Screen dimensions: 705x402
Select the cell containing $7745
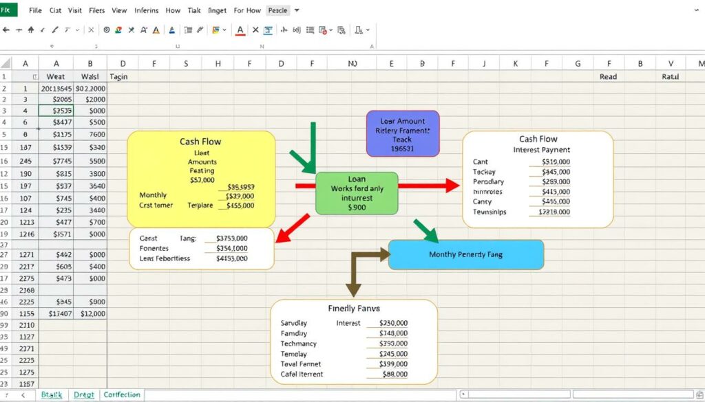[x=56, y=161]
